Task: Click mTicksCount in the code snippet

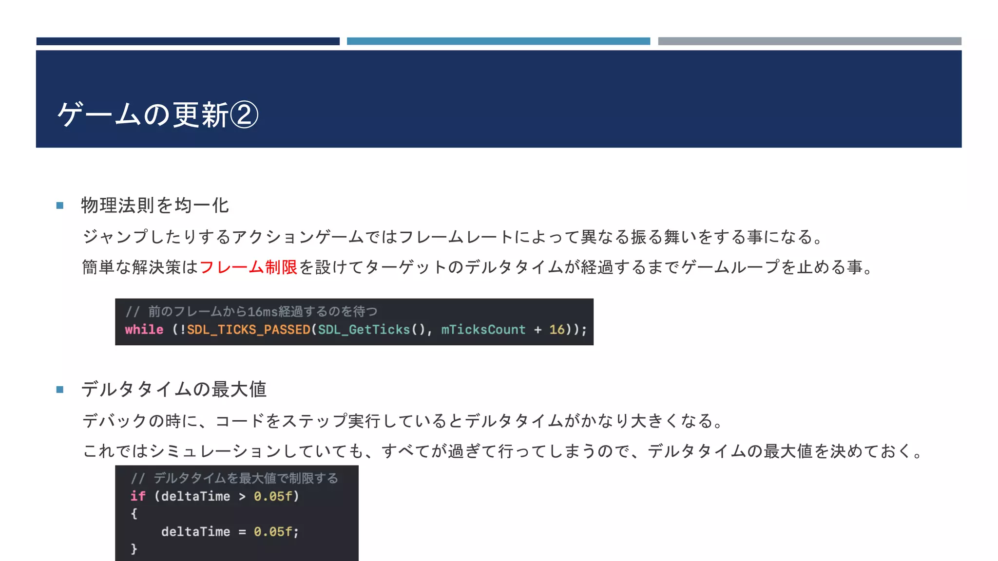Action: click(x=483, y=330)
